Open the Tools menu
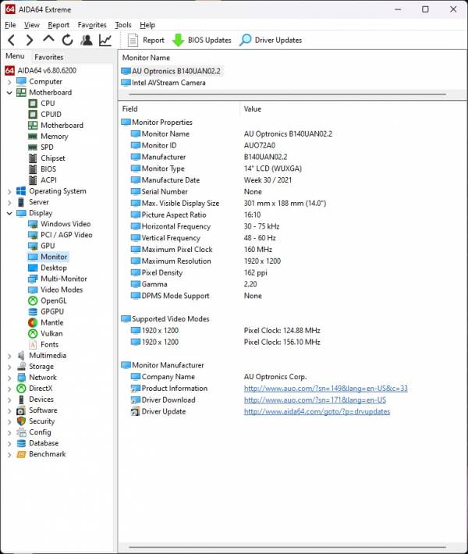This screenshot has height=554, width=468. point(123,25)
